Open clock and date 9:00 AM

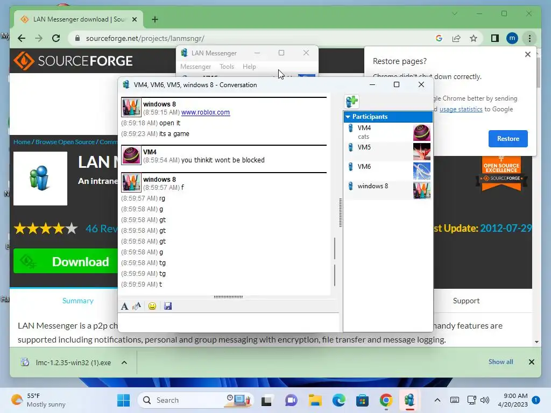click(x=513, y=400)
